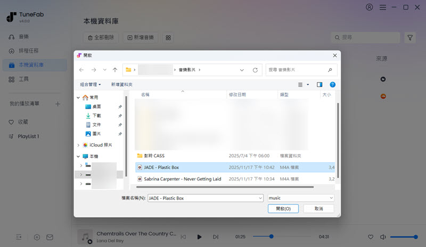Open 收藏 favorites in sidebar

coord(18,122)
